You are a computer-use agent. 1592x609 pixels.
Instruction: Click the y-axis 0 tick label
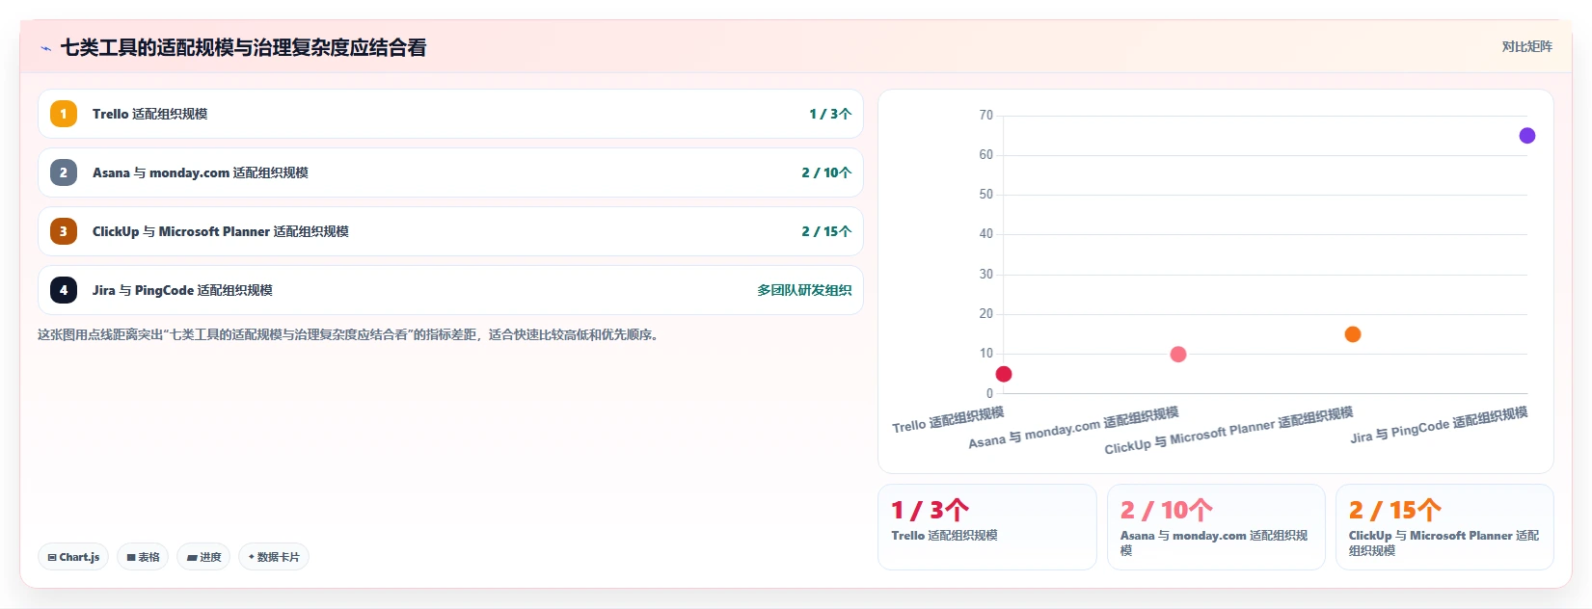click(989, 393)
